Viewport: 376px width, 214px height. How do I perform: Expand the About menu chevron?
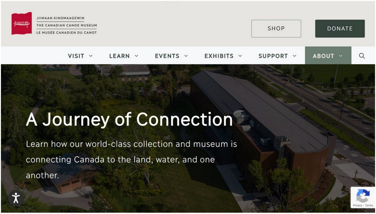click(x=341, y=56)
